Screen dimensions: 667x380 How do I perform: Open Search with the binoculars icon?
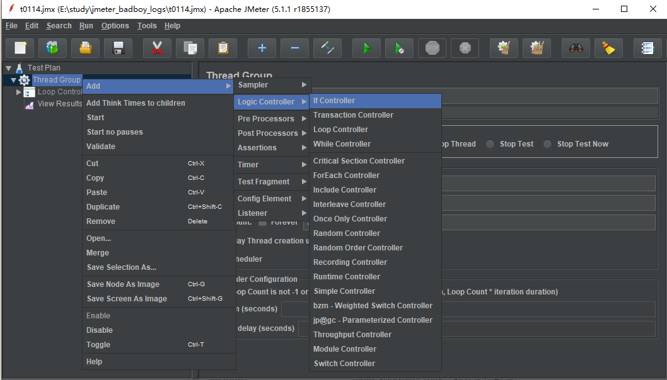576,48
